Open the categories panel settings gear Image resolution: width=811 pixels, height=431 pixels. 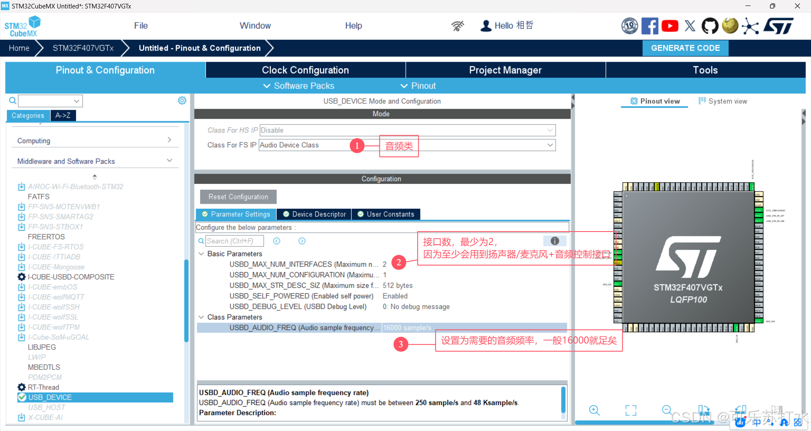point(182,101)
